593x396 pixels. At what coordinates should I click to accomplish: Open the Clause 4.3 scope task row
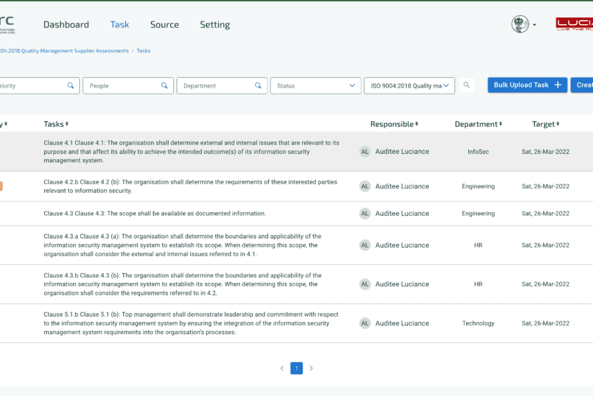154,214
